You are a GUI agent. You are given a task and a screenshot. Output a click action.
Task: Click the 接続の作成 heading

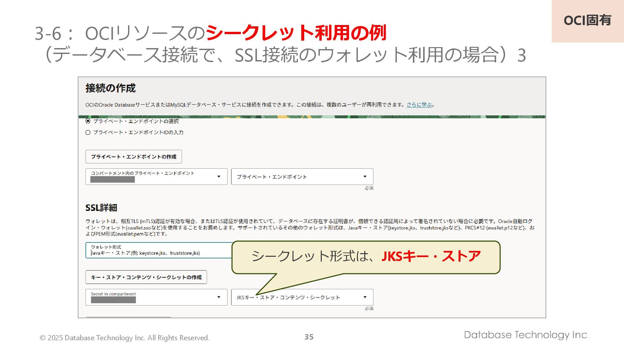pos(110,88)
